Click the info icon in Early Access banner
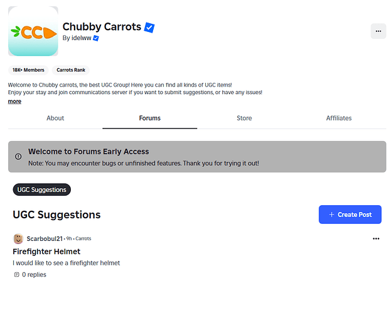Screen dimensions: 389x313 (18, 157)
